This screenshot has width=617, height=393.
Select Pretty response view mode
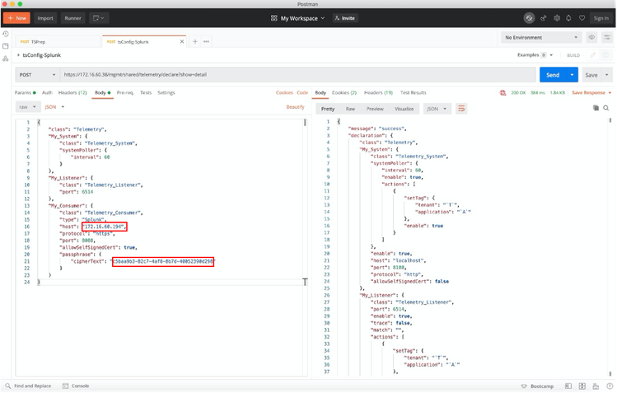(x=327, y=108)
